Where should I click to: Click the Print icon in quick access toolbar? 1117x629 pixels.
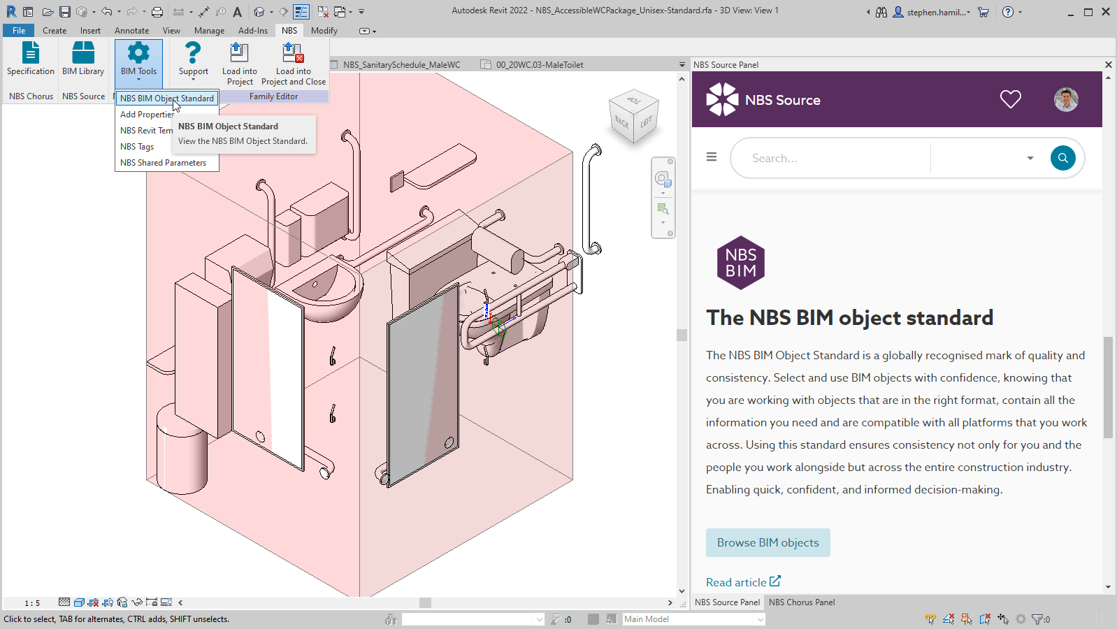coord(157,12)
